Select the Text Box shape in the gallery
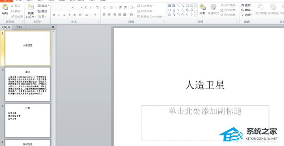The width and height of the screenshot is (284, 146). click(x=169, y=6)
